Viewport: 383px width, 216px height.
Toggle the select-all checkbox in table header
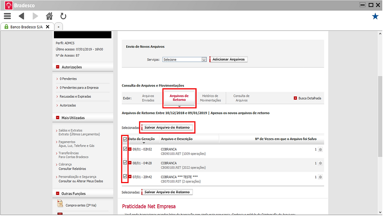coord(125,139)
